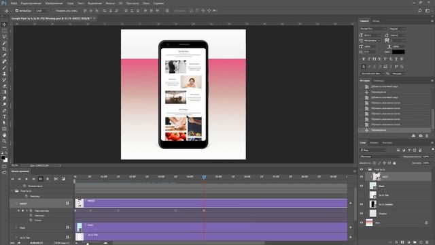Click the foreground color swatch
The height and width of the screenshot is (245, 435).
click(3, 158)
